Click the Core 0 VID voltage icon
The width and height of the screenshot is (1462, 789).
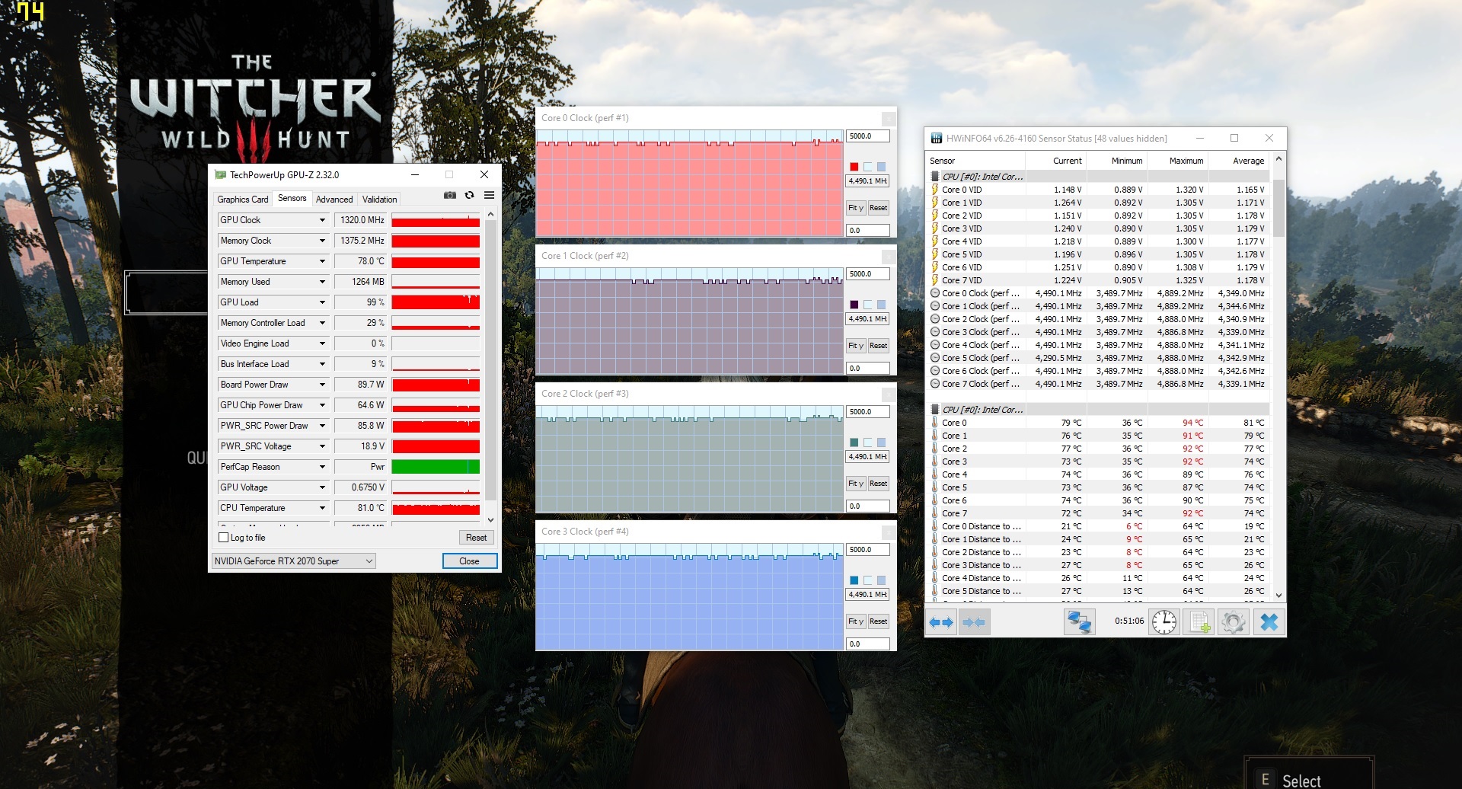(x=935, y=190)
